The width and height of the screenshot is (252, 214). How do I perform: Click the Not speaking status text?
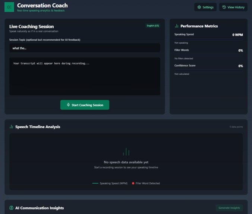coord(181,43)
